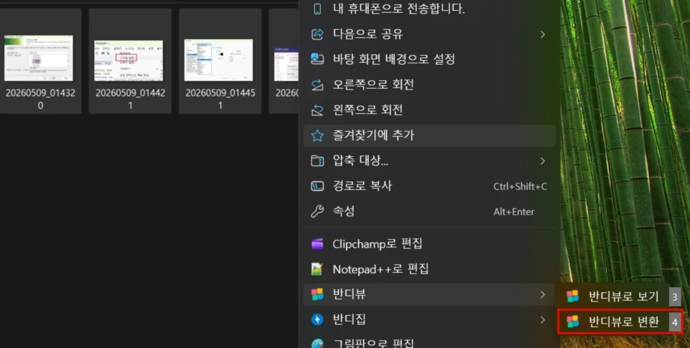Open 속성 from the context menu

click(429, 211)
